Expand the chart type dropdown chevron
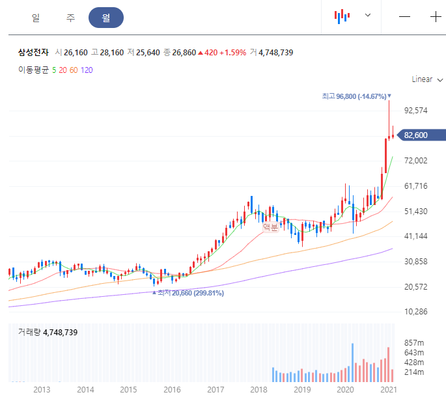This screenshot has width=446, height=399. pos(368,15)
